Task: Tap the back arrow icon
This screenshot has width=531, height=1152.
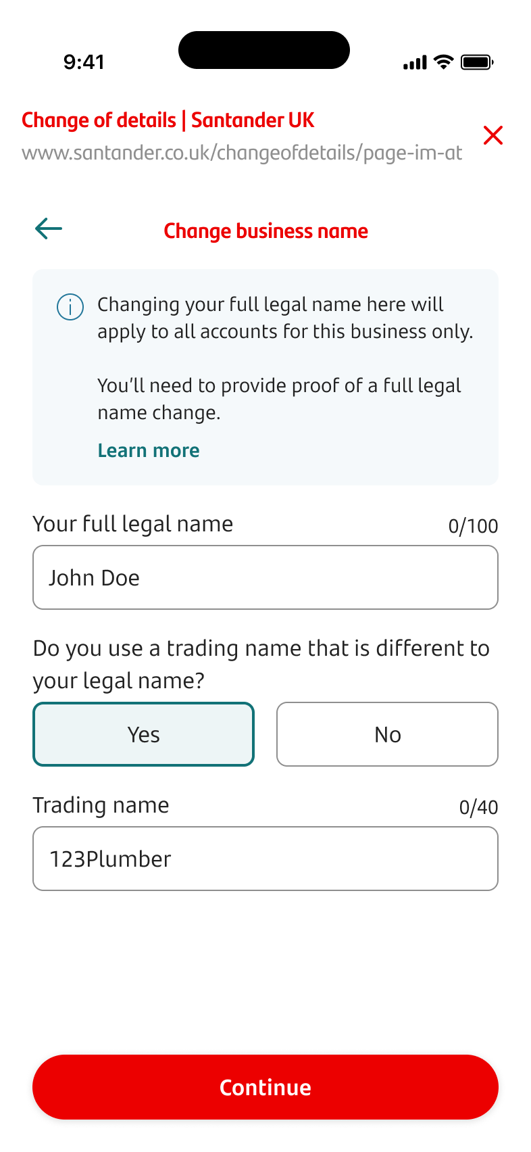Action: tap(49, 229)
